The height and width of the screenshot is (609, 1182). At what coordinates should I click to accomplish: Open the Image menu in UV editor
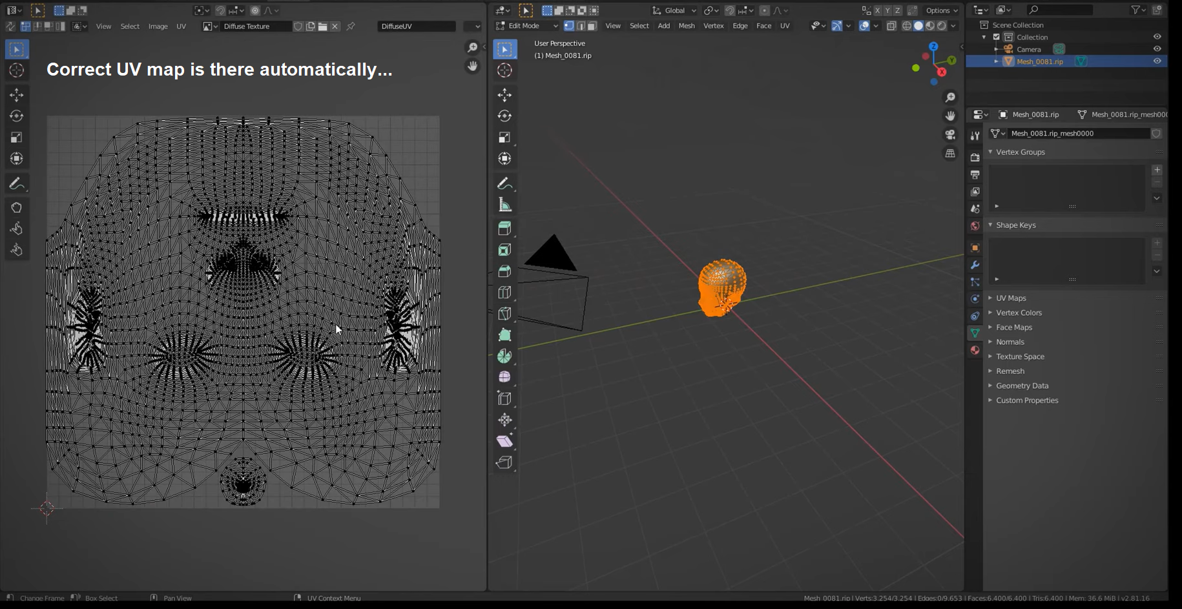(x=158, y=26)
